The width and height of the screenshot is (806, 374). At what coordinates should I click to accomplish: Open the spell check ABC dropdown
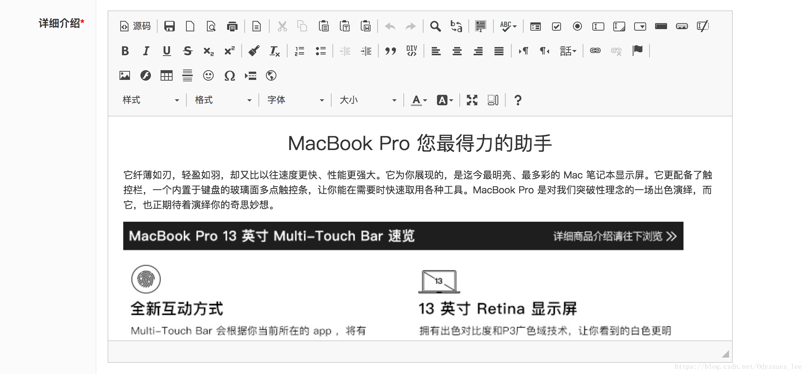pos(508,26)
